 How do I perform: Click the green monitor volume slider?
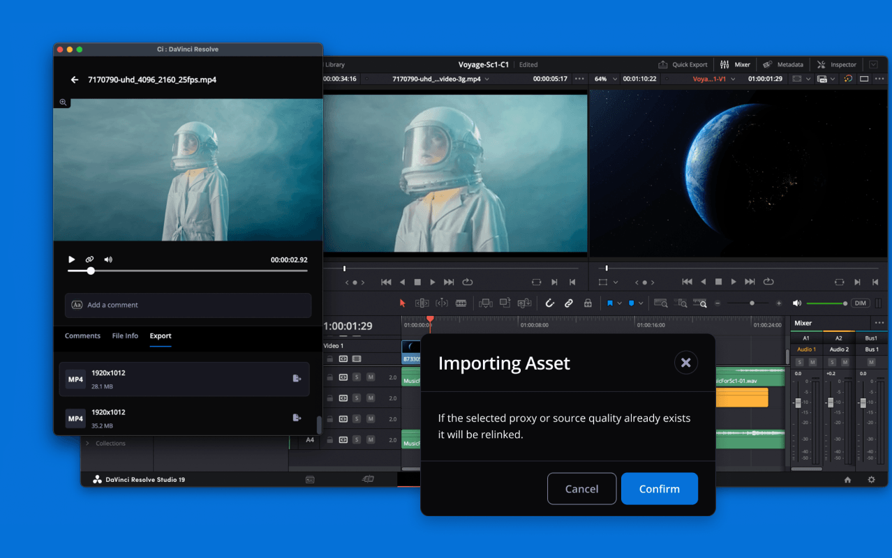point(826,303)
